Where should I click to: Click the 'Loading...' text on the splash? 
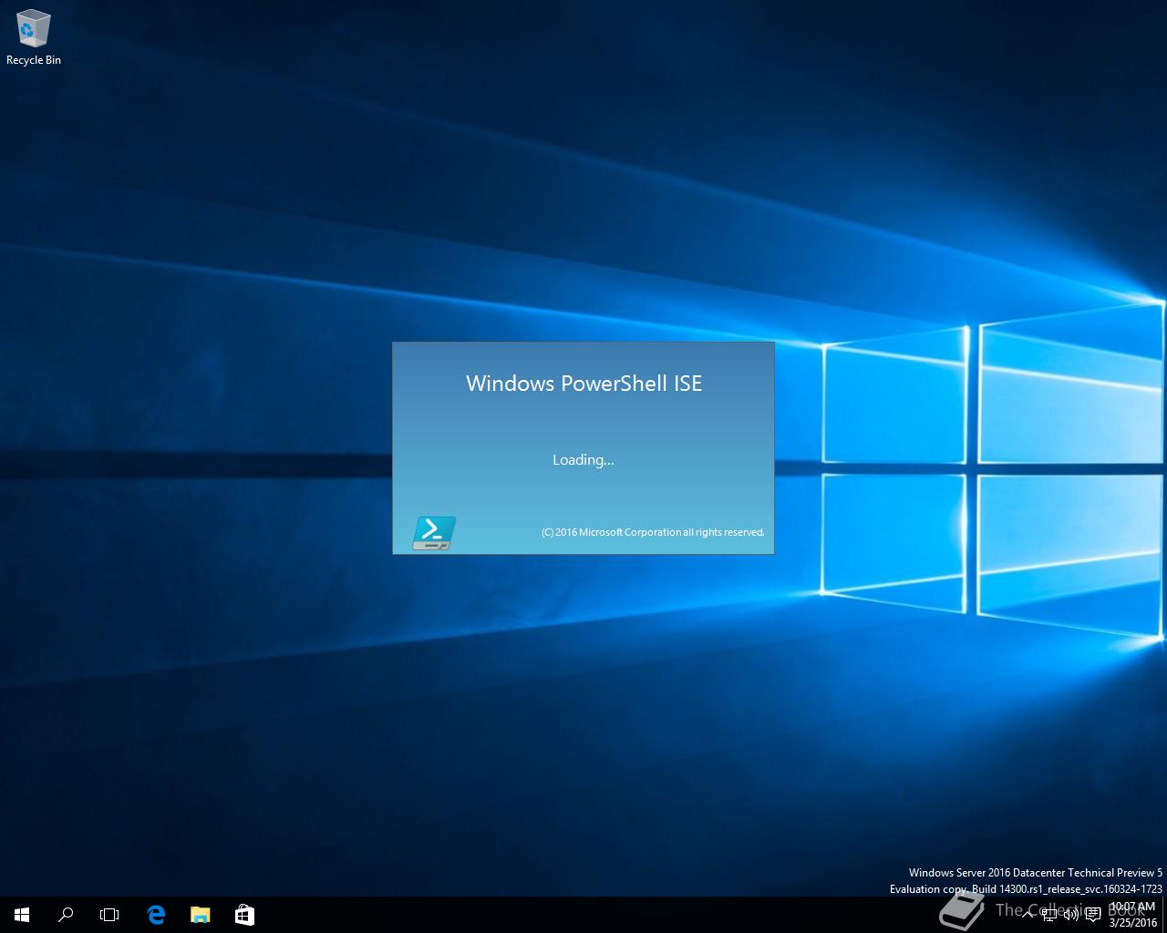583,460
